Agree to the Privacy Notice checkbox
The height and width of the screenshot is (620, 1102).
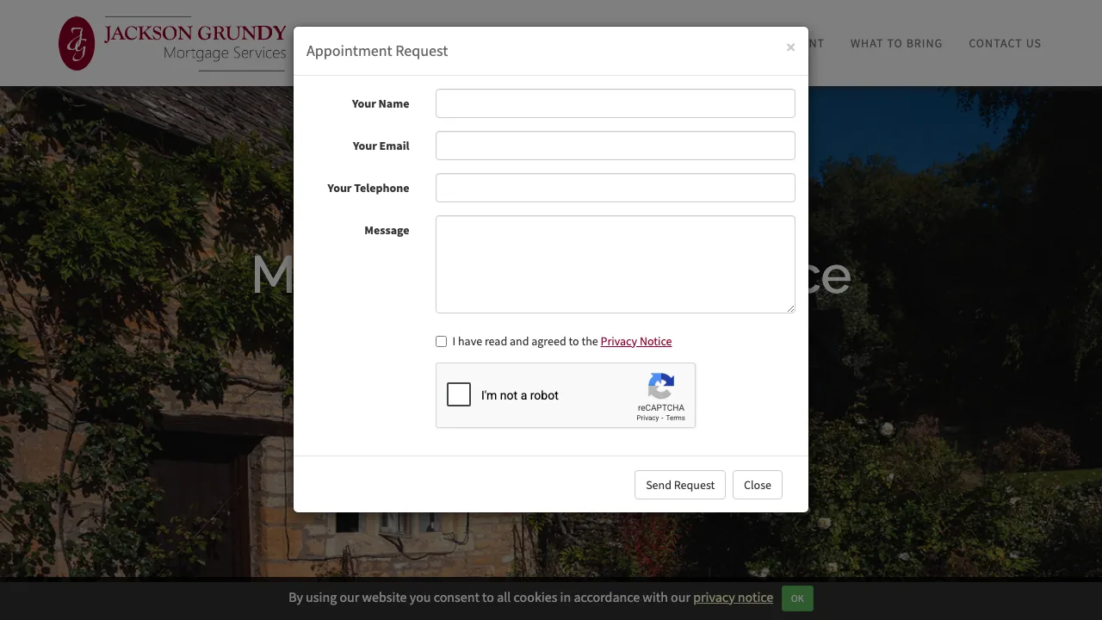[x=441, y=341]
